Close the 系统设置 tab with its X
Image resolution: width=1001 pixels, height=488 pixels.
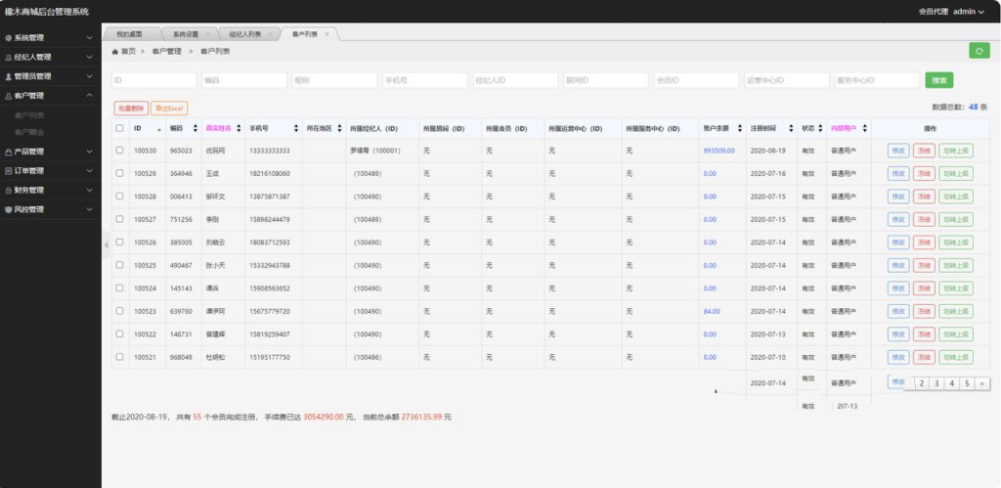207,34
